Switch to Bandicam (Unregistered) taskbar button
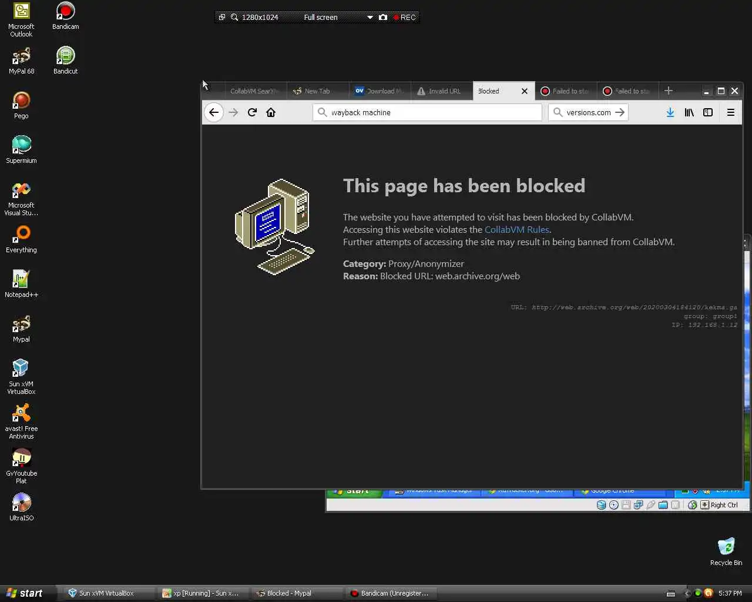The width and height of the screenshot is (752, 602). (391, 593)
